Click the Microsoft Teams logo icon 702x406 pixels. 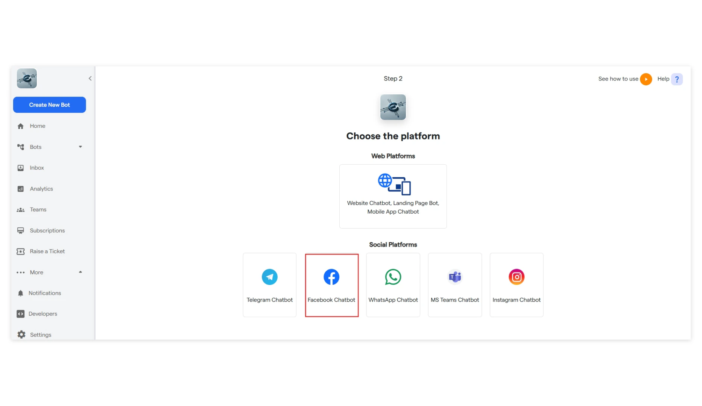455,277
